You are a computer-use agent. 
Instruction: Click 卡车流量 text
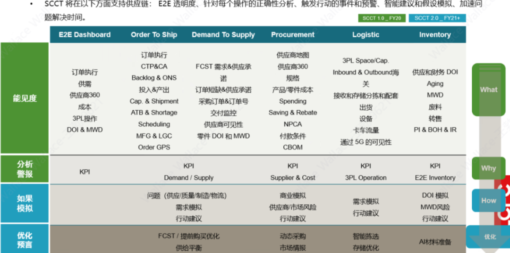365,131
